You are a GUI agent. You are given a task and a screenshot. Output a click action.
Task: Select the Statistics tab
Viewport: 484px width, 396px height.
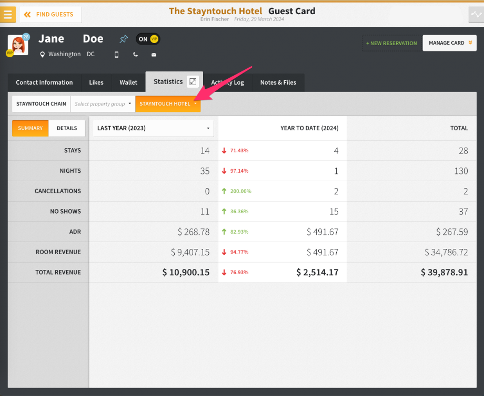tap(168, 81)
